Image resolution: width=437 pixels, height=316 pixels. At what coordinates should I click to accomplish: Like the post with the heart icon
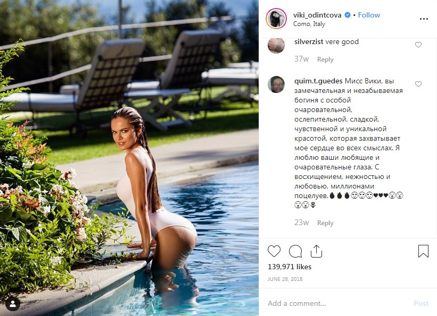pos(274,251)
